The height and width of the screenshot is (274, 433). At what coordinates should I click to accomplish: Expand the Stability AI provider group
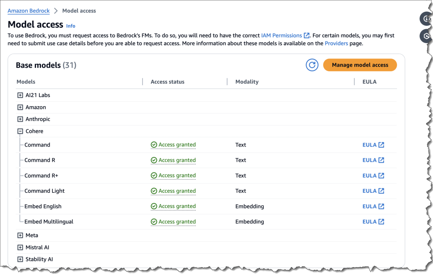[20, 259]
